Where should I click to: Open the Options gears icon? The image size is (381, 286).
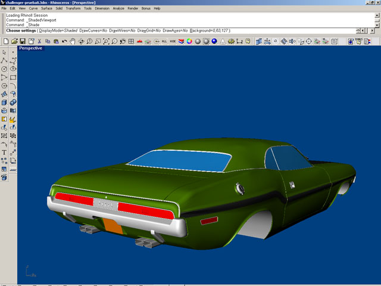tap(231, 41)
